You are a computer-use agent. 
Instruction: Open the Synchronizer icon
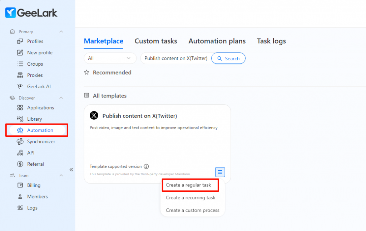click(x=20, y=141)
